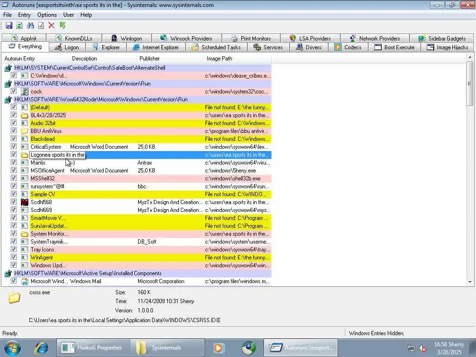Uncheck the Audio 32bit checkbox

tap(13, 123)
